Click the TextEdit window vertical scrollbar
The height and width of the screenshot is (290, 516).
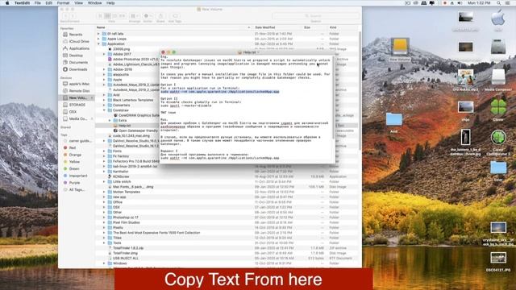pos(333,97)
